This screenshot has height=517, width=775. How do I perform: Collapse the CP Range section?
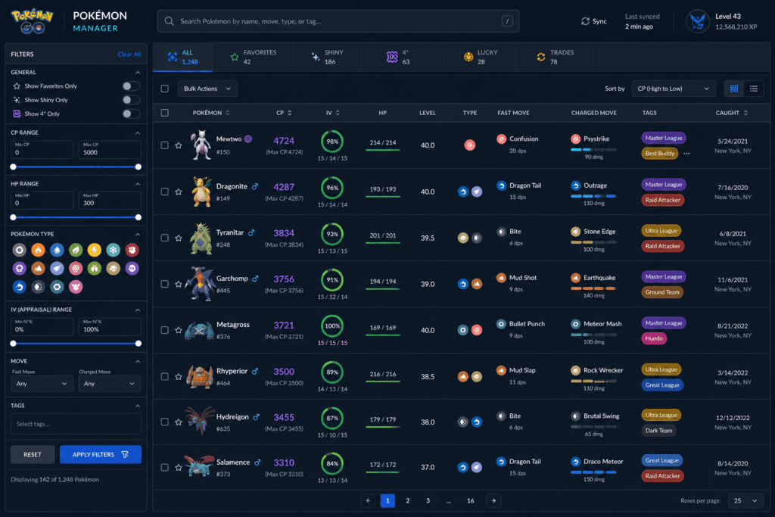(x=138, y=133)
